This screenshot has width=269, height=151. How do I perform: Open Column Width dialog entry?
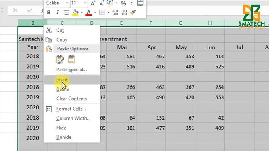72,118
